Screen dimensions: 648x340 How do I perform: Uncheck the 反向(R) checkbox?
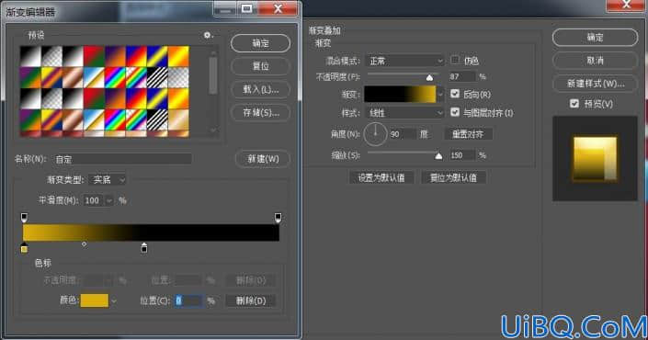(455, 94)
